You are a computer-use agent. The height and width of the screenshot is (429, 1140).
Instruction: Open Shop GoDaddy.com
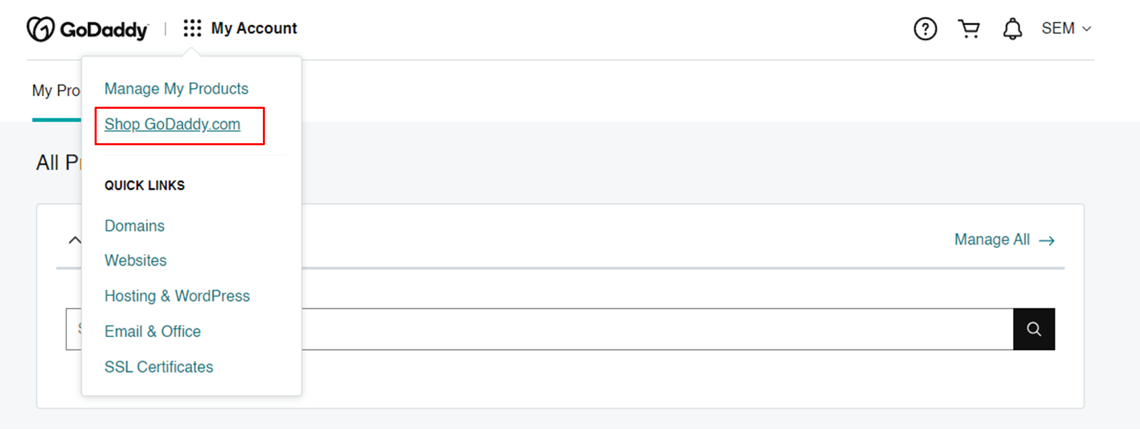click(x=172, y=124)
